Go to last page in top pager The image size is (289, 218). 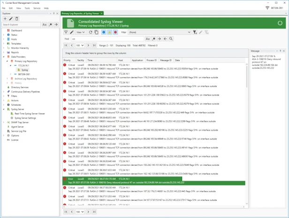coord(94,45)
